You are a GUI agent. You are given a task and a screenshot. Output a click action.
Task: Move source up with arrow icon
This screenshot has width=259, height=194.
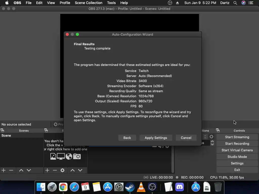tap(73, 170)
